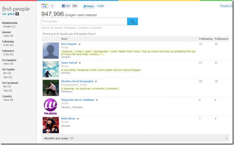
Task: Click the Google +1 button
Action: coord(44,6)
